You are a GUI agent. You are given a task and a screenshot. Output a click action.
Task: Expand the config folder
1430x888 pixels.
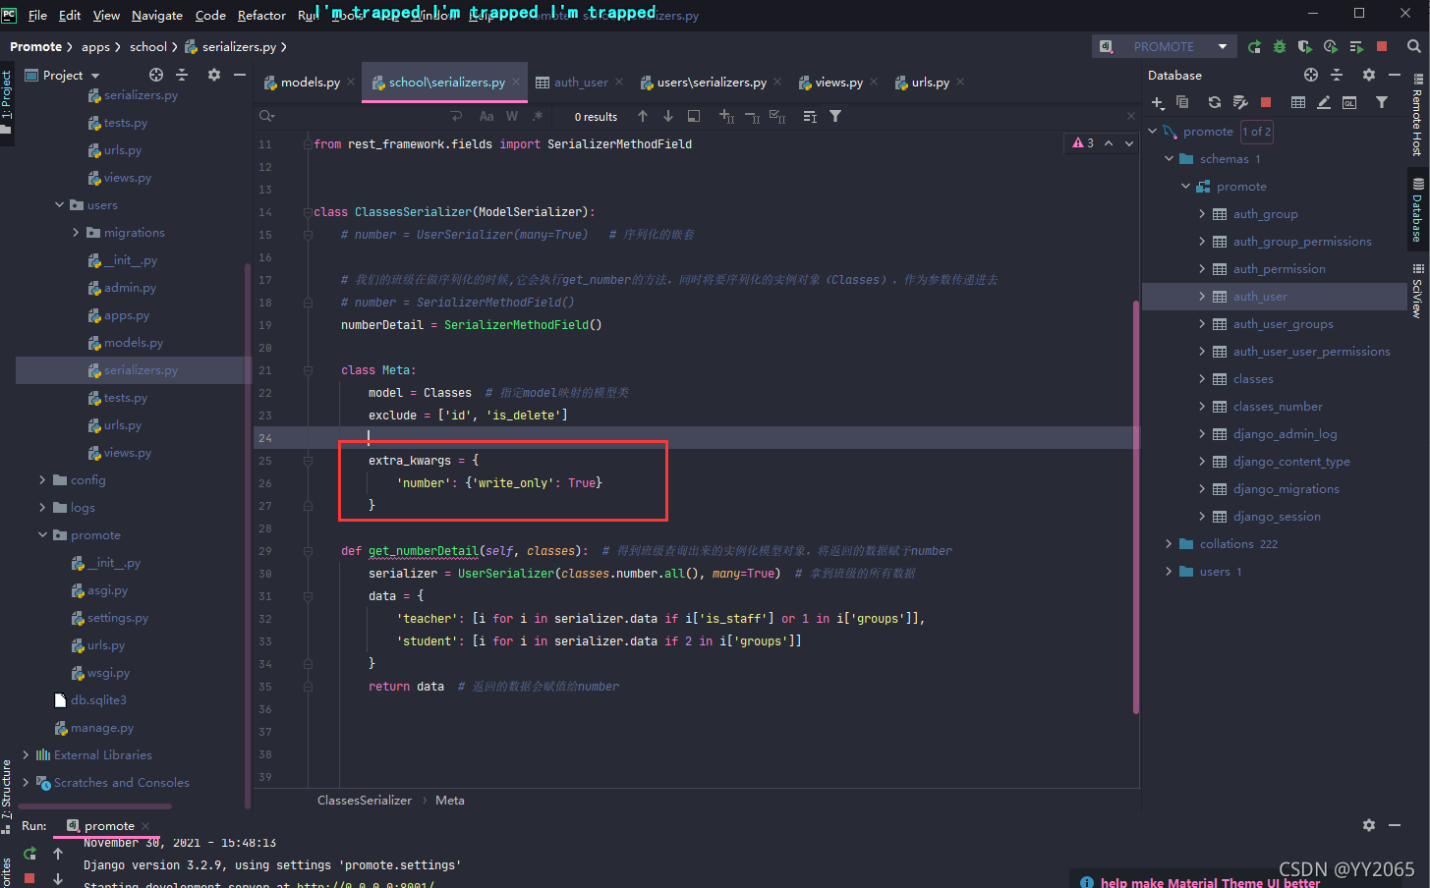pyautogui.click(x=42, y=480)
